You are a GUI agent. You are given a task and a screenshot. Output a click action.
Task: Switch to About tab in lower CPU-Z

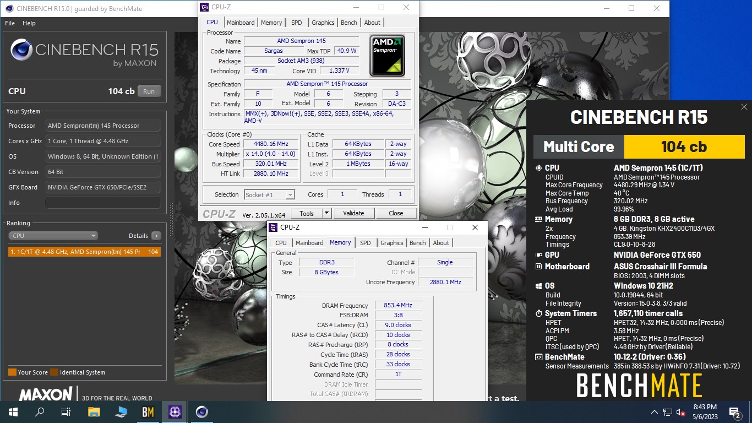(x=441, y=243)
